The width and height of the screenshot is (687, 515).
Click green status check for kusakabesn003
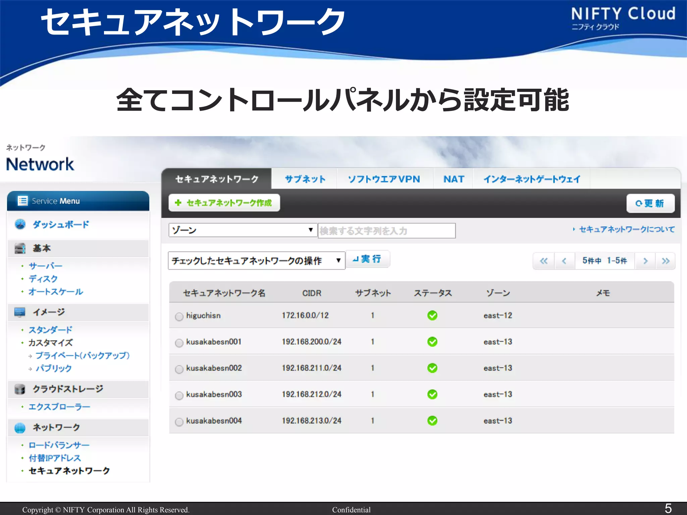[432, 394]
